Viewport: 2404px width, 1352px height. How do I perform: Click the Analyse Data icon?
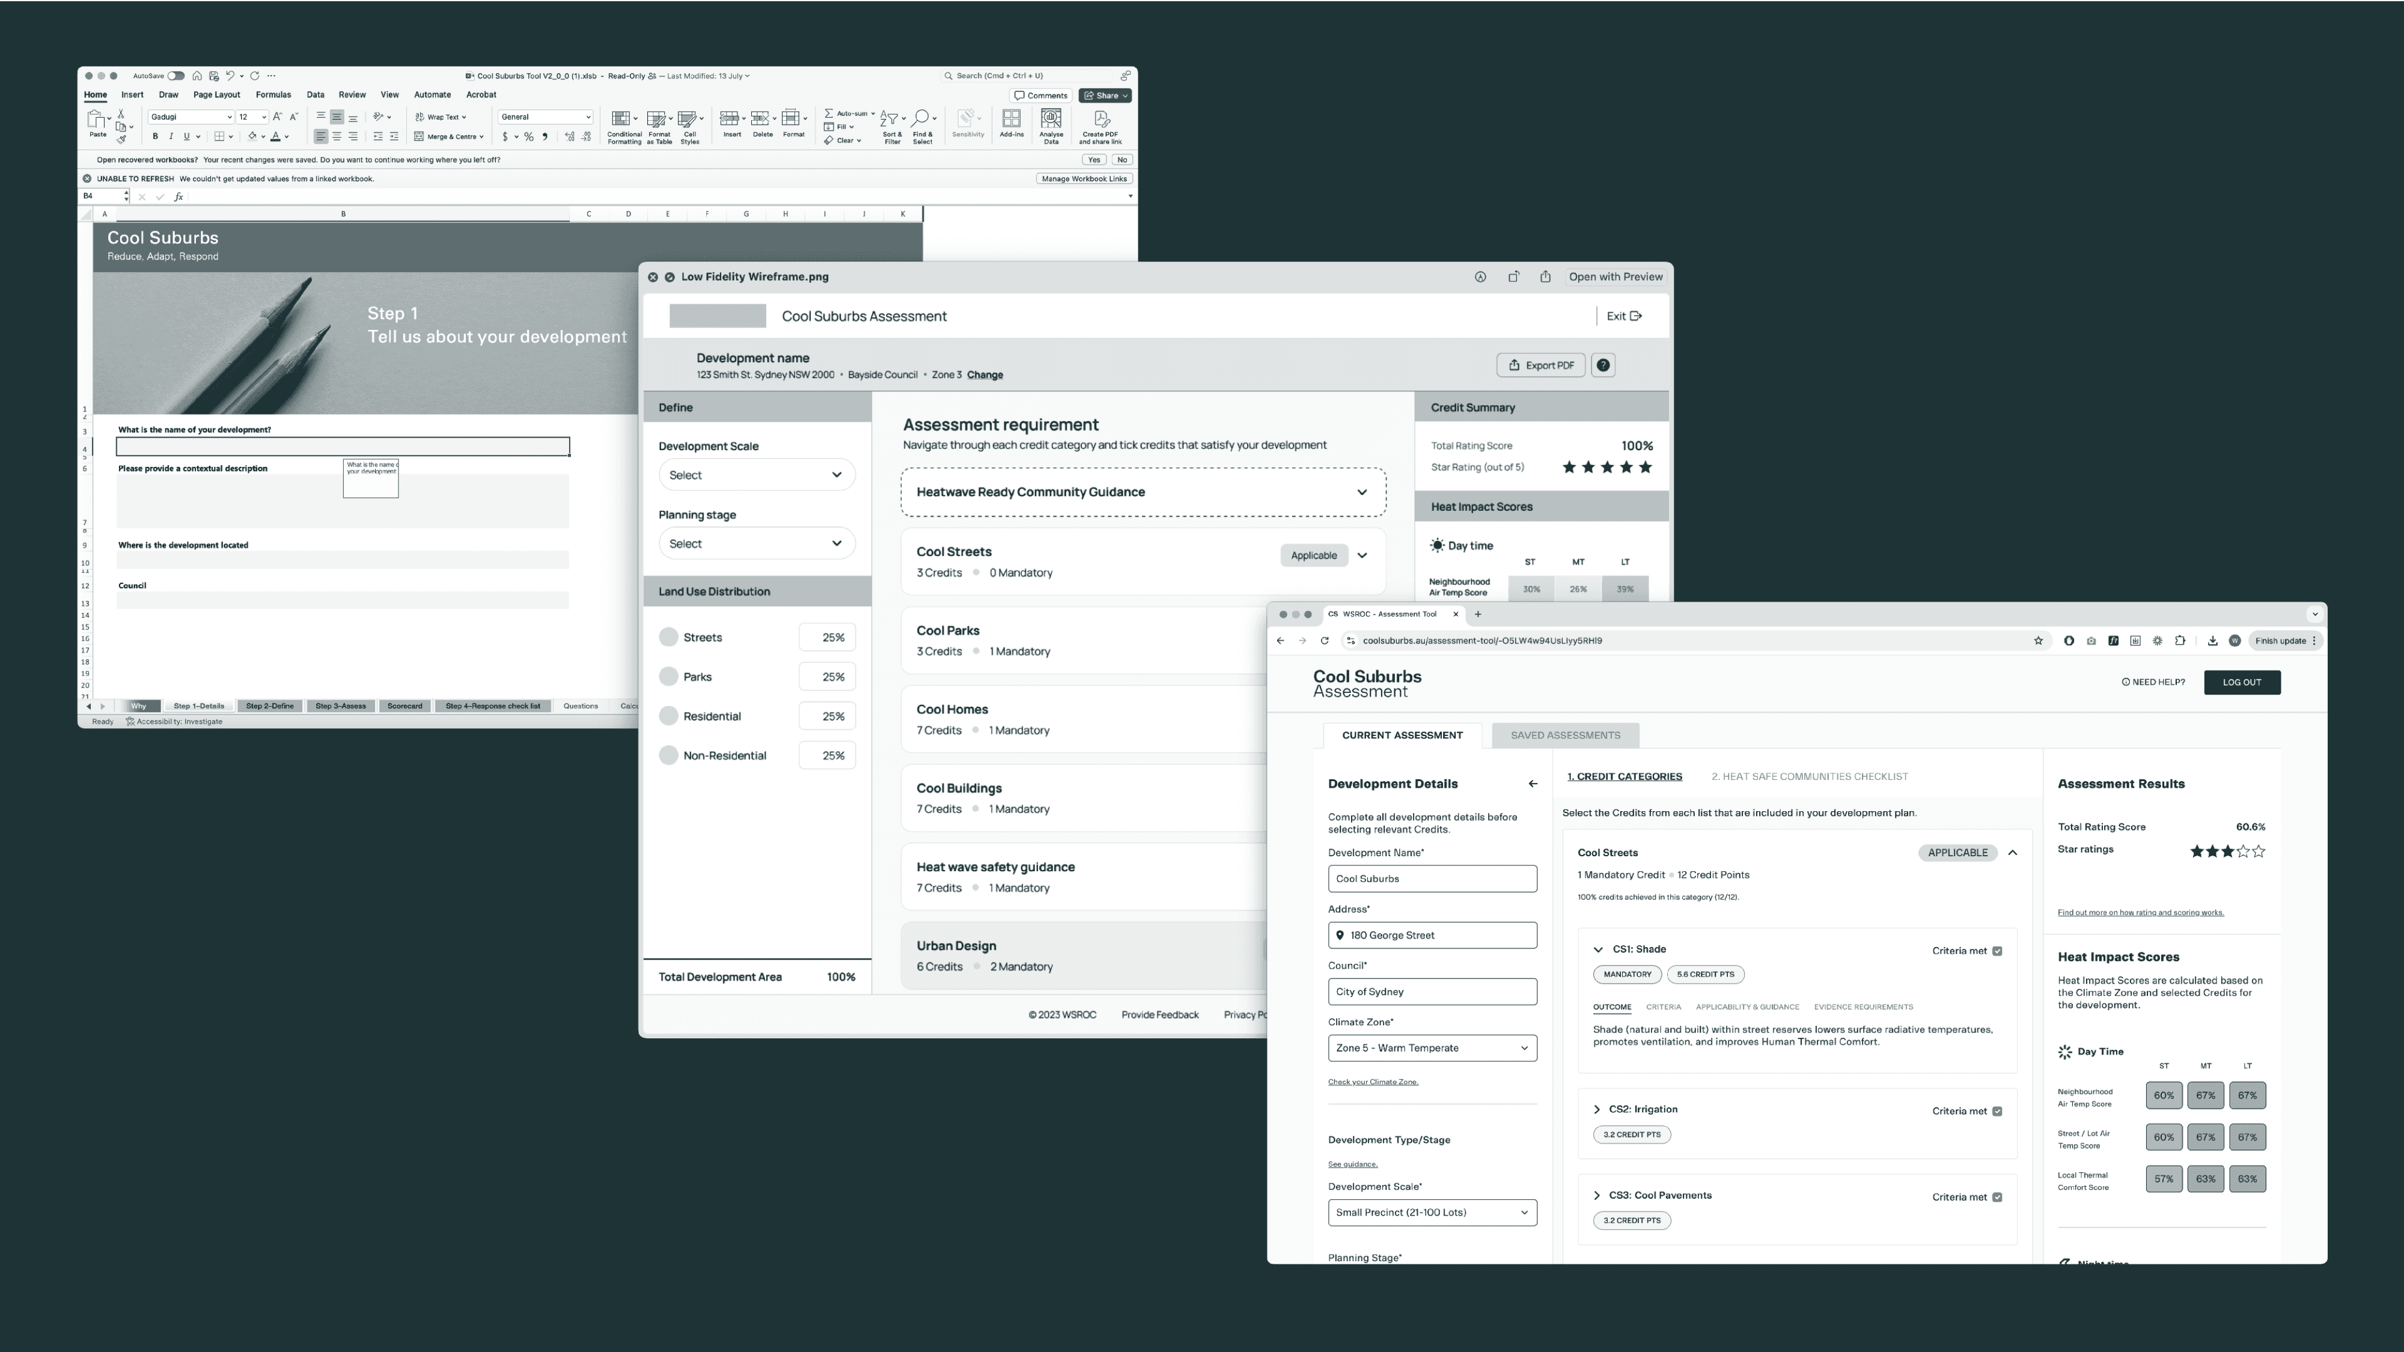click(x=1051, y=120)
